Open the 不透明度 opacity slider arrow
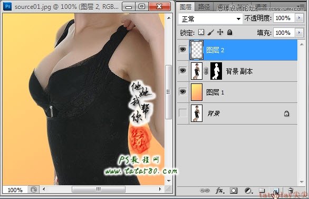The width and height of the screenshot is (309, 199). coord(300,18)
